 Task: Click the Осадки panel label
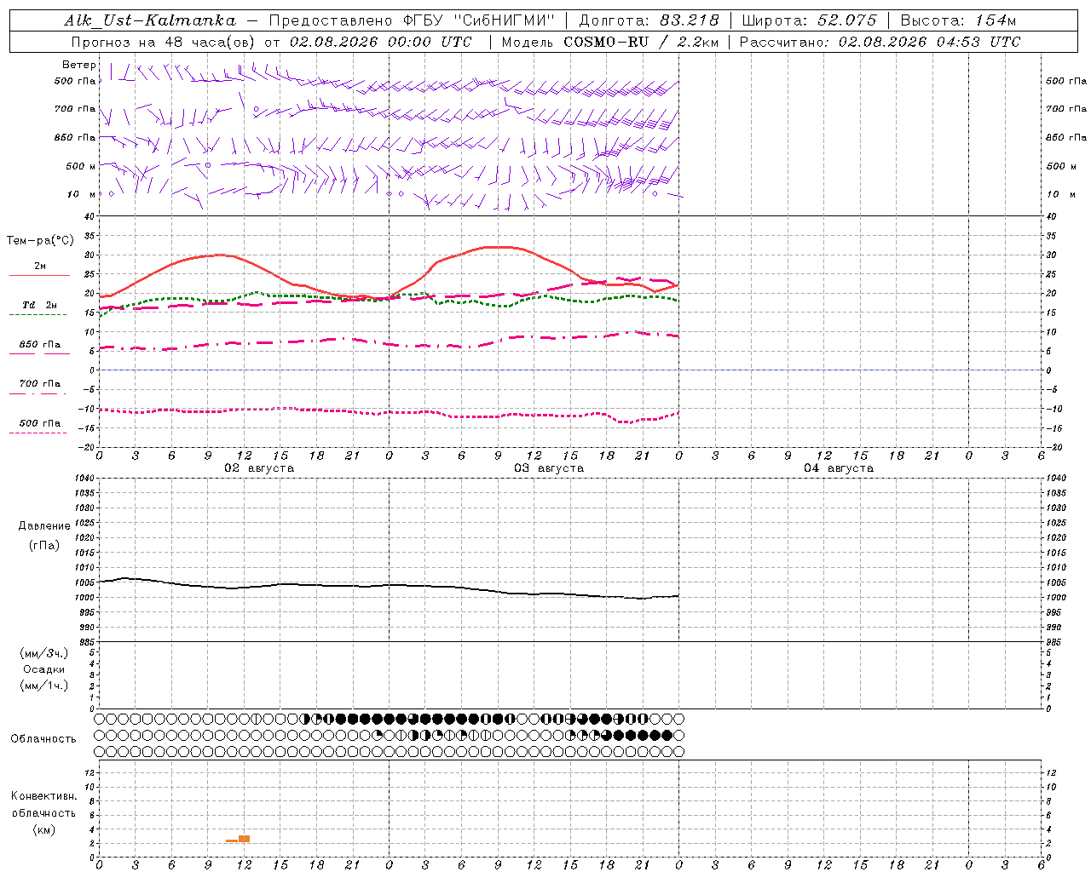[x=44, y=669]
